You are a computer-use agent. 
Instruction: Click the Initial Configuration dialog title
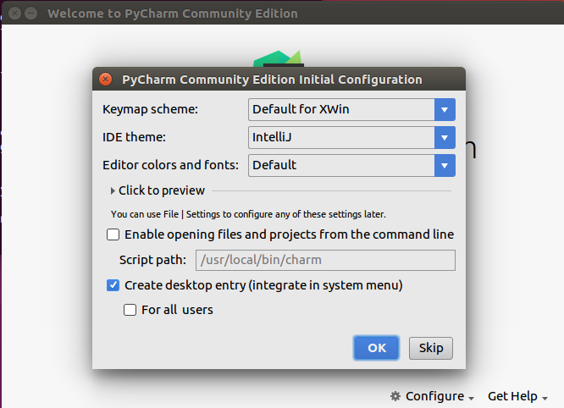pos(272,80)
